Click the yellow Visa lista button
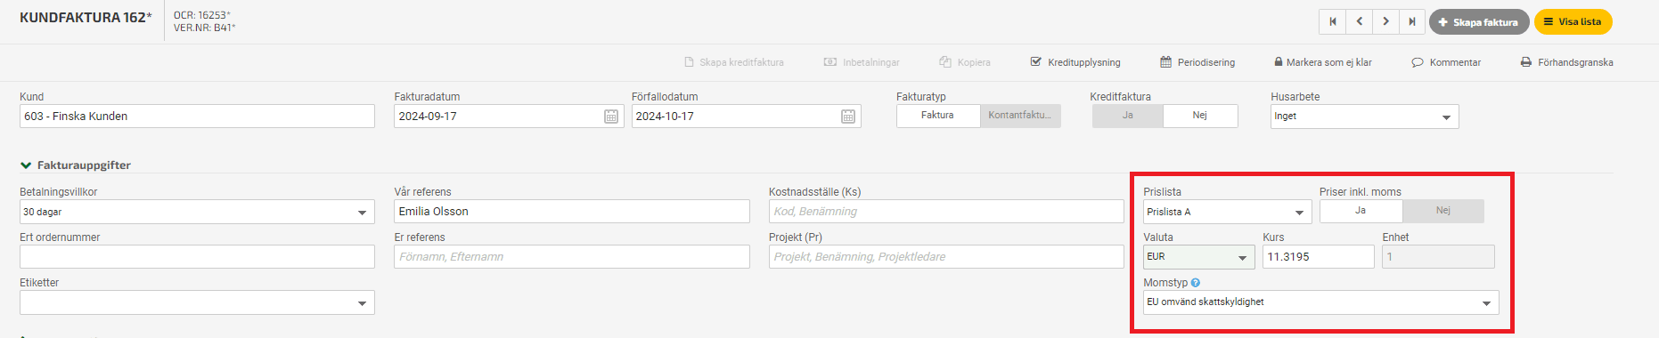This screenshot has height=338, width=1659. click(x=1573, y=21)
